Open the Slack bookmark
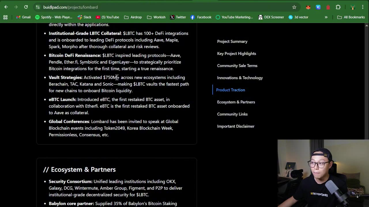Screen dimensions: 369x207 (84, 17)
